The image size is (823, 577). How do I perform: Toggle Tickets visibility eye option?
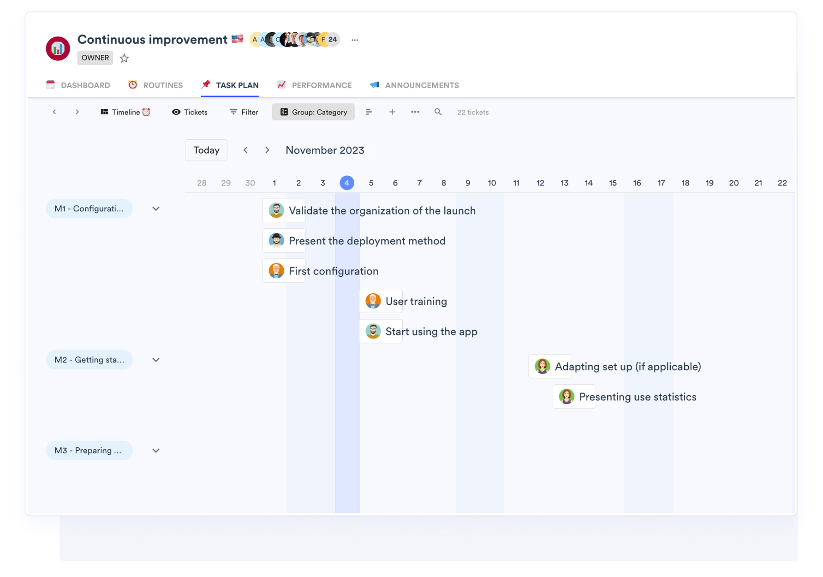click(190, 112)
